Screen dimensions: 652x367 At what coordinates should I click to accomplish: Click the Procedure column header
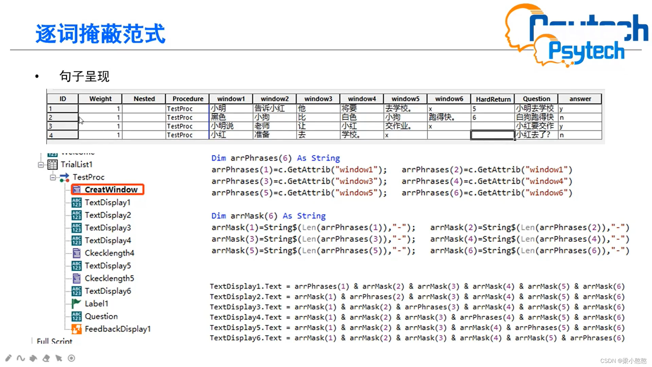coord(187,99)
